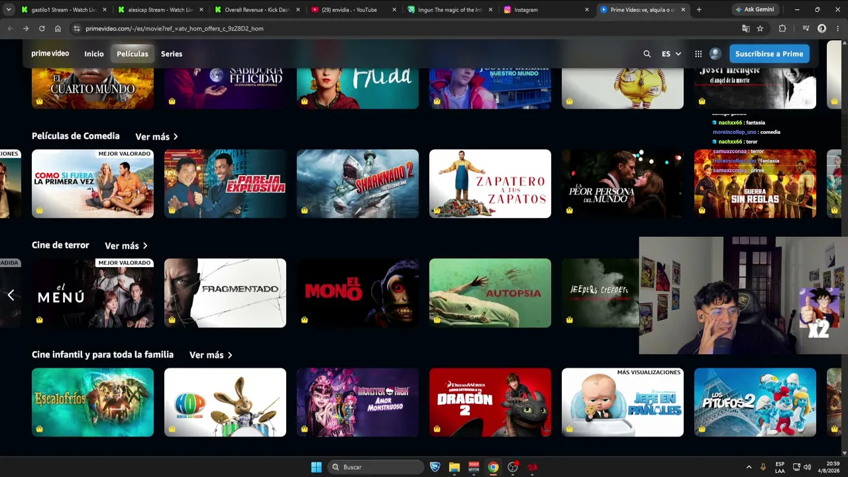
Task: Click the view site information icon
Action: (77, 28)
